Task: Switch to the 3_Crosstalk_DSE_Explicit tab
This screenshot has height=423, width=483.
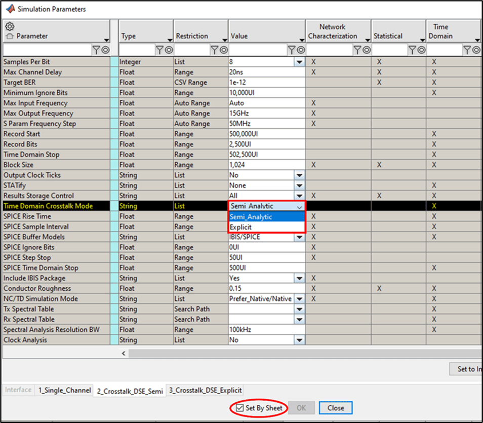Action: click(205, 390)
